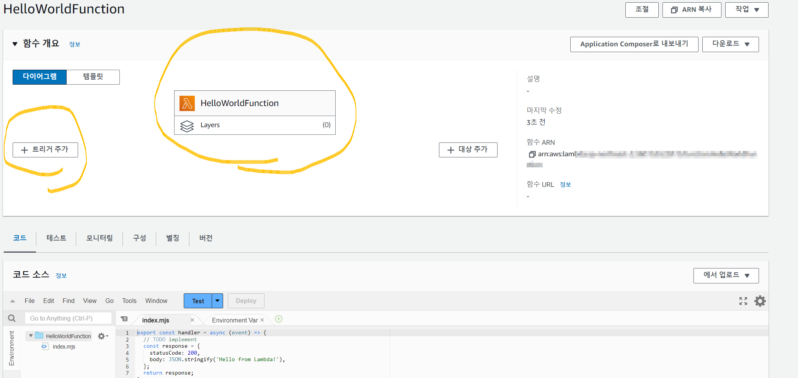
Task: Collapse the 함수 개요 section
Action: click(x=15, y=44)
